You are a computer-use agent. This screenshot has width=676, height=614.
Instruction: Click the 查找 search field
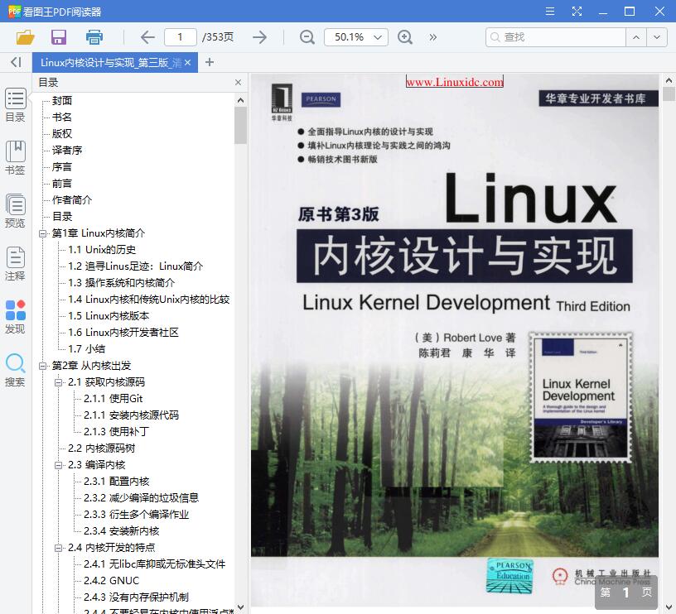(556, 37)
